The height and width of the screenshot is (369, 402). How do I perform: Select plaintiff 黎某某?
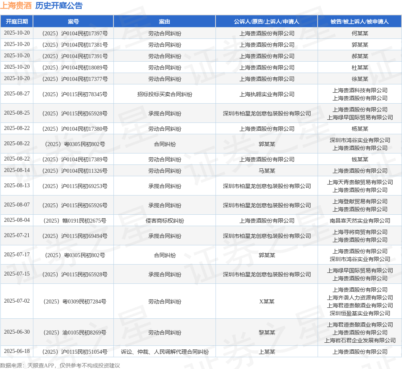[x=267, y=332]
